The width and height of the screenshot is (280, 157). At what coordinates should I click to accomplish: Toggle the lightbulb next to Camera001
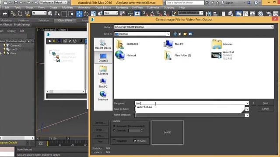(x=4, y=45)
